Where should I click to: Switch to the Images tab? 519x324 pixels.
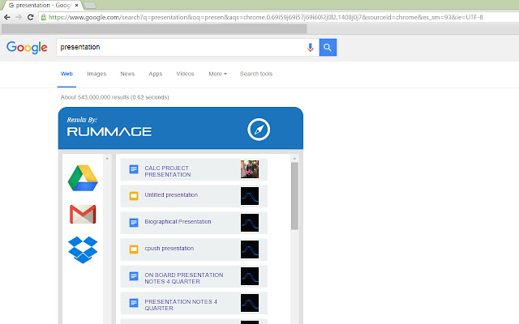click(97, 74)
